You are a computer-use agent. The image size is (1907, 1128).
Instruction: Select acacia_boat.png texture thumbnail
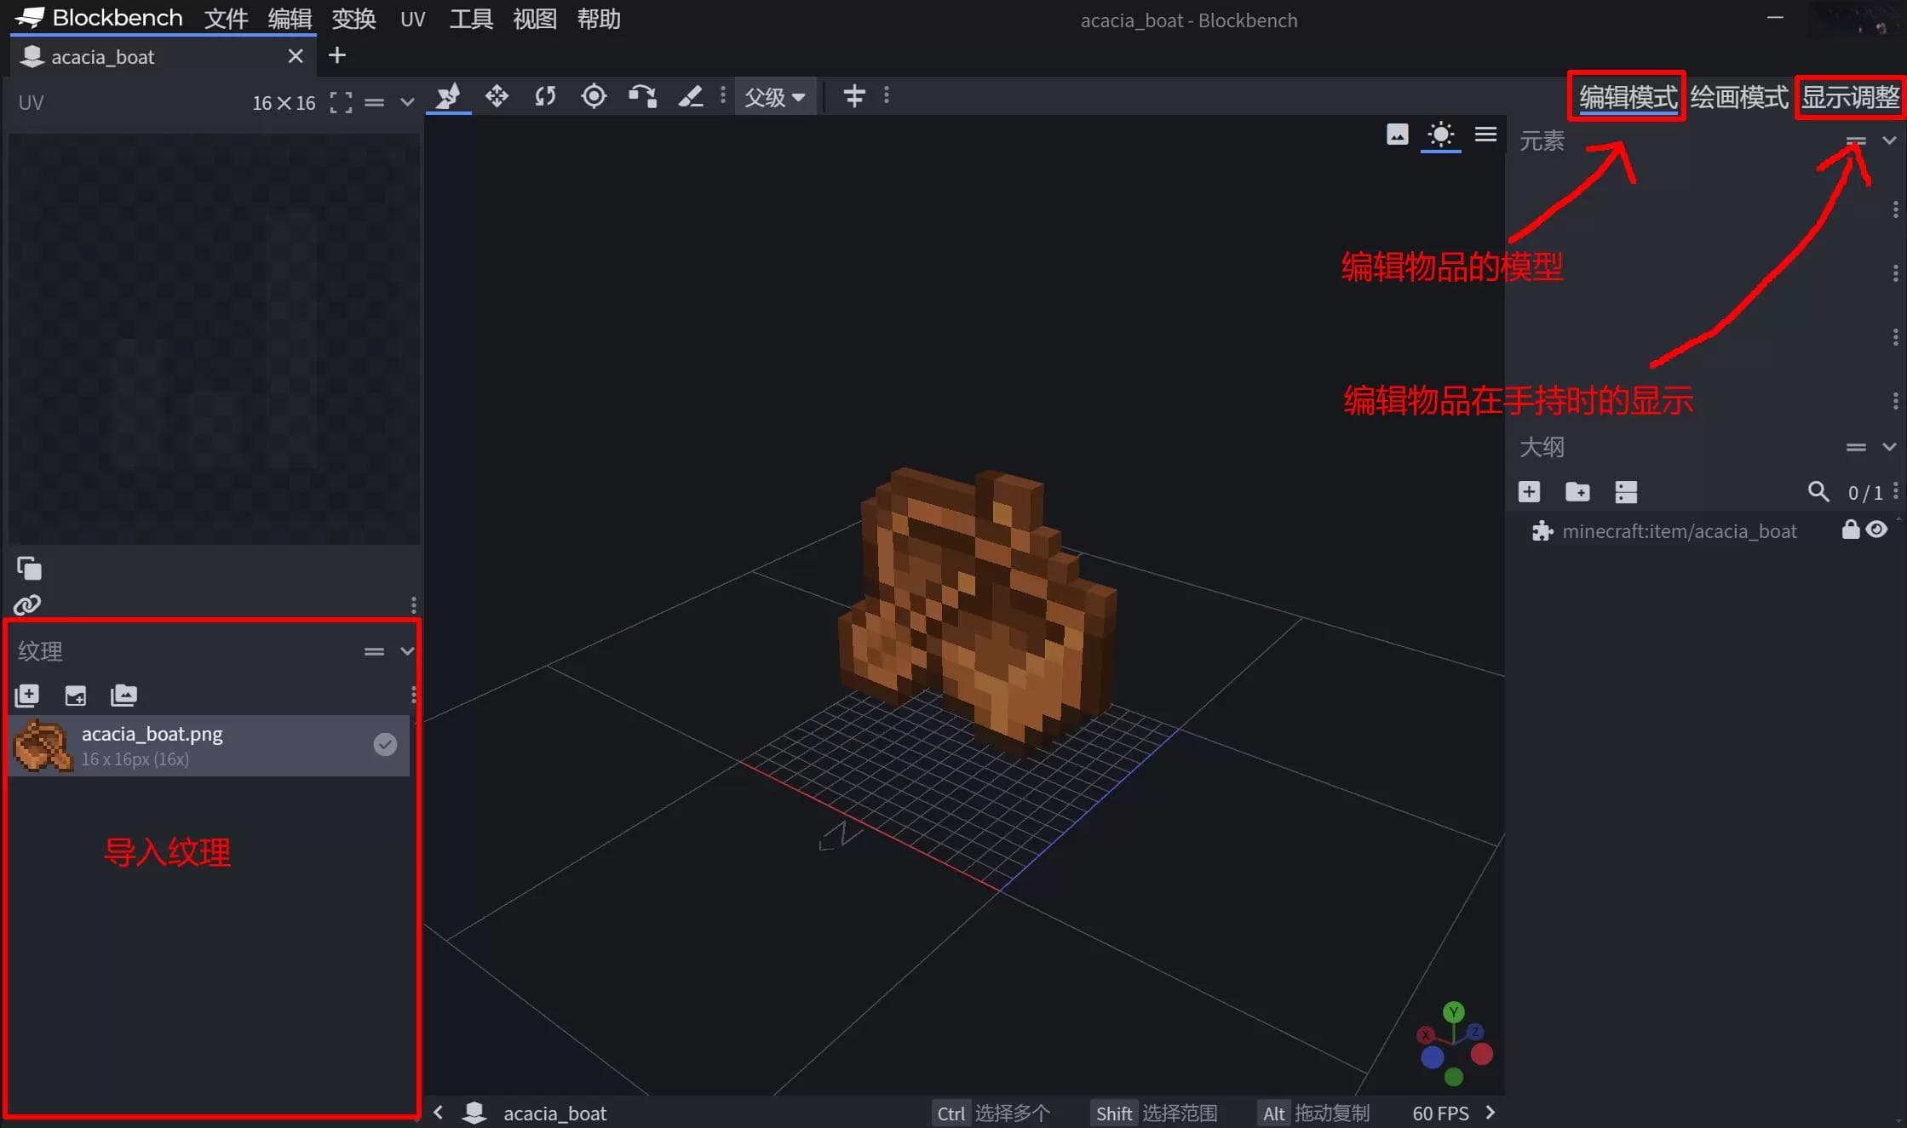(x=43, y=746)
